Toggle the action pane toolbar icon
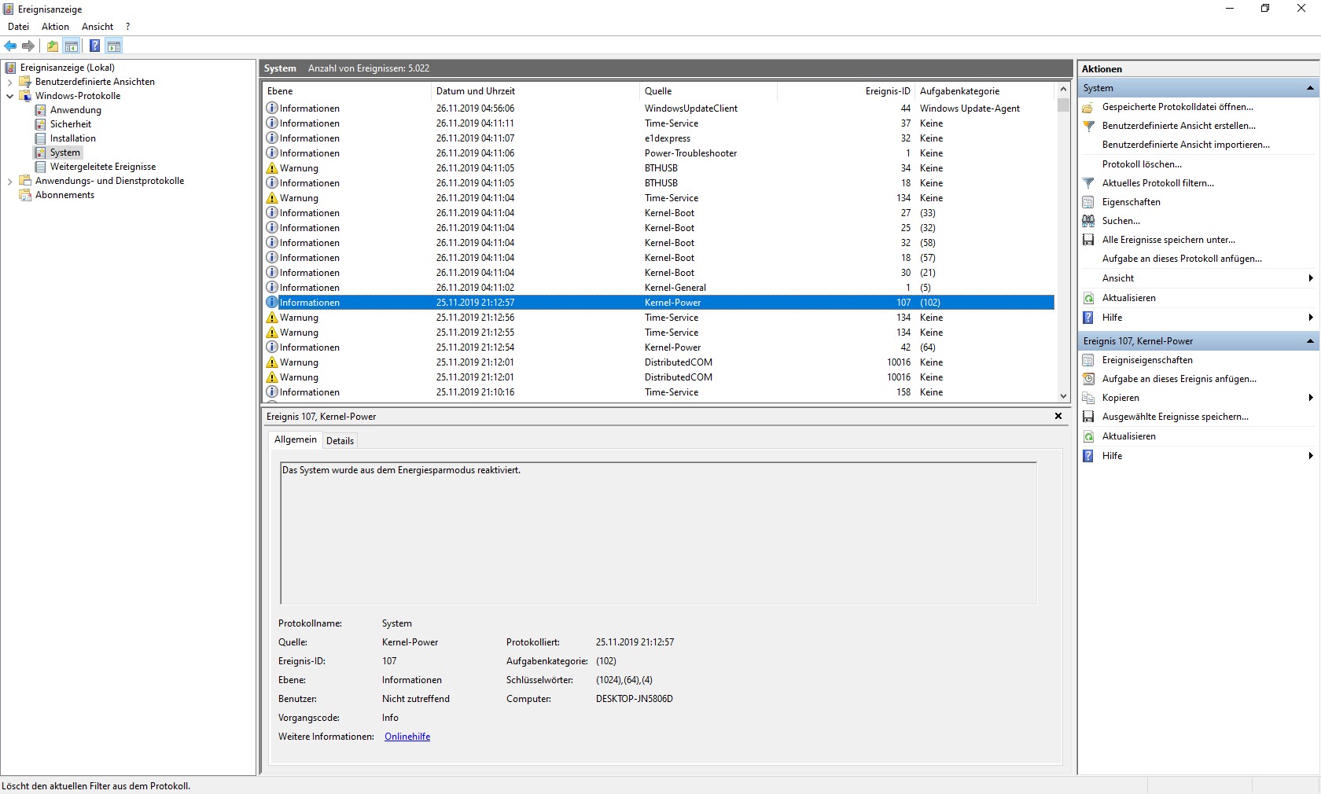Viewport: 1321px width, 794px height. click(x=114, y=46)
